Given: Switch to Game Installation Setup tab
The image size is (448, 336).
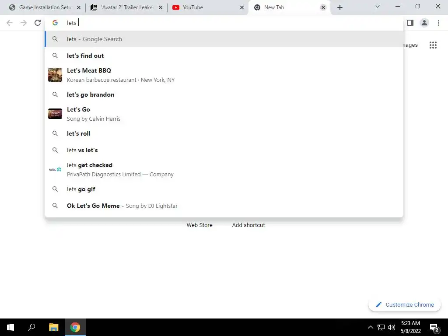Looking at the screenshot, I should pos(44,7).
